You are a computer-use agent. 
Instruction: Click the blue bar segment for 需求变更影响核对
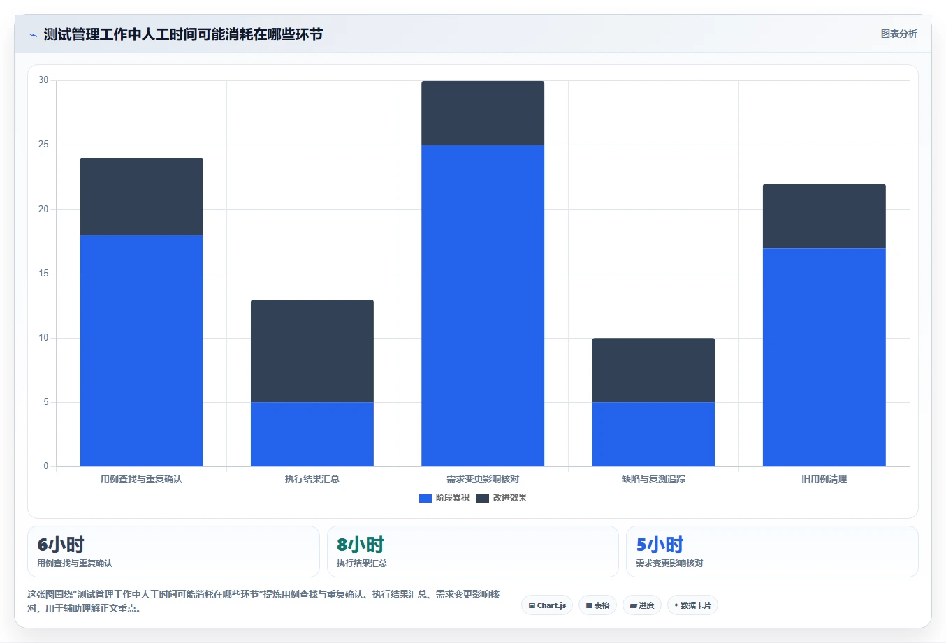tap(483, 306)
